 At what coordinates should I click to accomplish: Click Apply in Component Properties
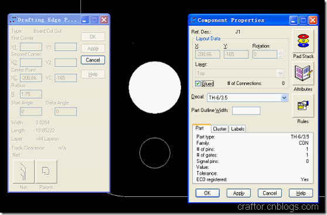(239, 193)
